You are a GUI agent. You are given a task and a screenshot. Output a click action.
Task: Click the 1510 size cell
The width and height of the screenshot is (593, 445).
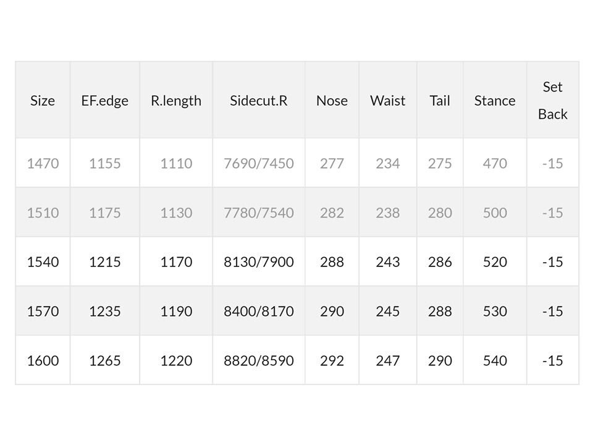point(43,213)
